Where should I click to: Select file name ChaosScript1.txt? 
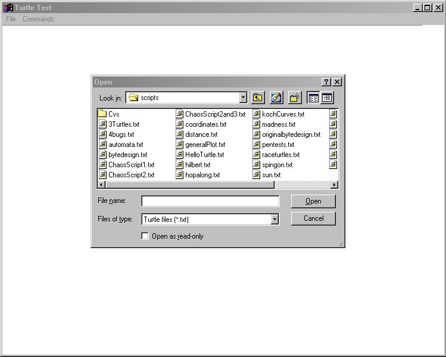coord(132,165)
